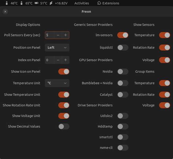
Task: Click the GPU Sensor Providers heading
Action: (x=96, y=60)
